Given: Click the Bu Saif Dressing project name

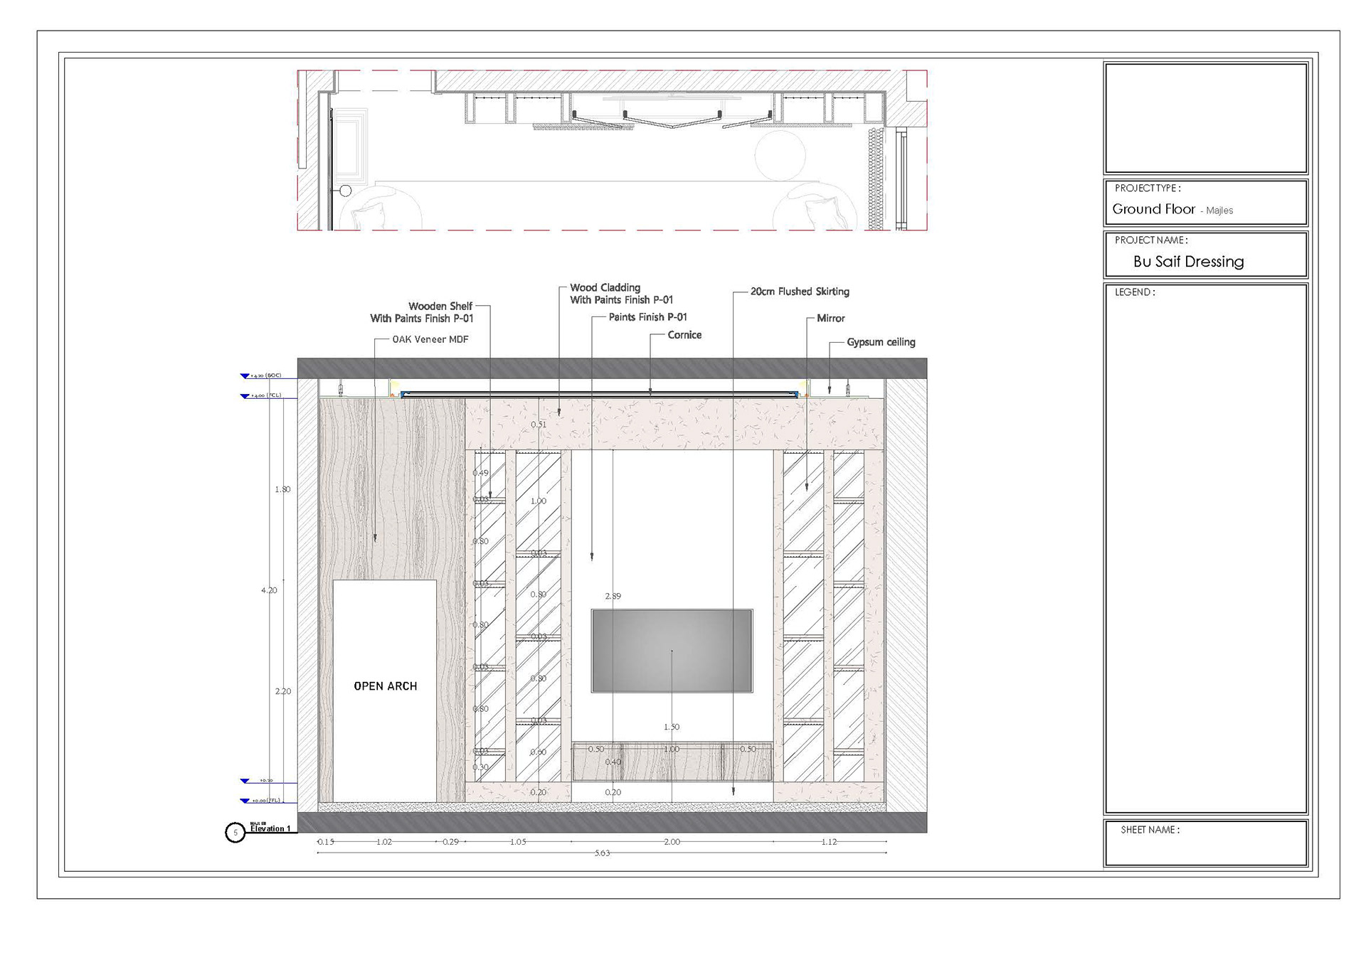Looking at the screenshot, I should point(1188,262).
